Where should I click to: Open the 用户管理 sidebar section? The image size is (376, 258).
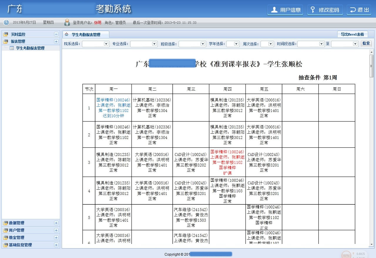(x=31, y=230)
